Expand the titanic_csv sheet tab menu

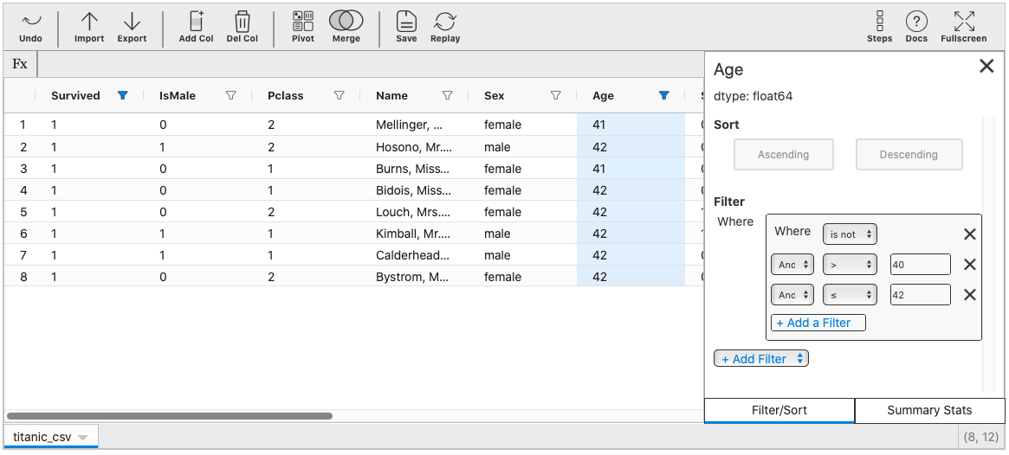[83, 438]
